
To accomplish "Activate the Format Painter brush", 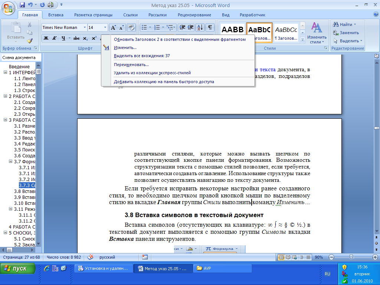I will pyautogui.click(x=30, y=41).
